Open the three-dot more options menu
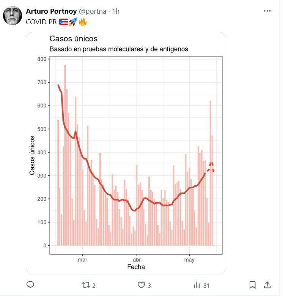 (267, 11)
